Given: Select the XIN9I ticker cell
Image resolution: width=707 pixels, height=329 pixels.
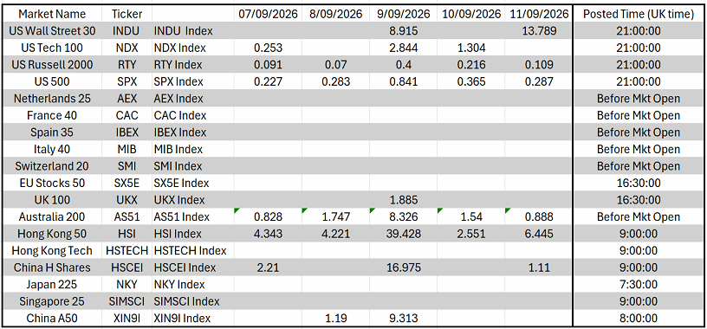Looking at the screenshot, I should pyautogui.click(x=126, y=319).
